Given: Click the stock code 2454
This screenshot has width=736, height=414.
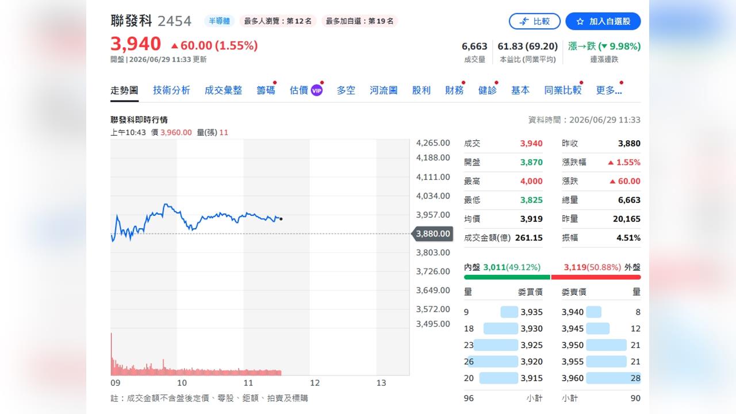Looking at the screenshot, I should click(174, 21).
